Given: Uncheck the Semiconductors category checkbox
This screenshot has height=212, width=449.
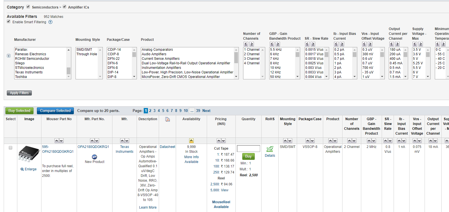Looking at the screenshot, I should click(x=28, y=7).
